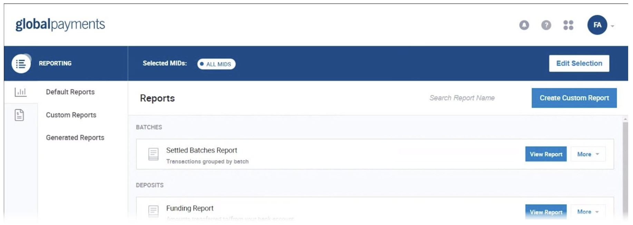Screen dimensions: 633x225
Task: Click the notifications bell icon
Action: (x=524, y=25)
